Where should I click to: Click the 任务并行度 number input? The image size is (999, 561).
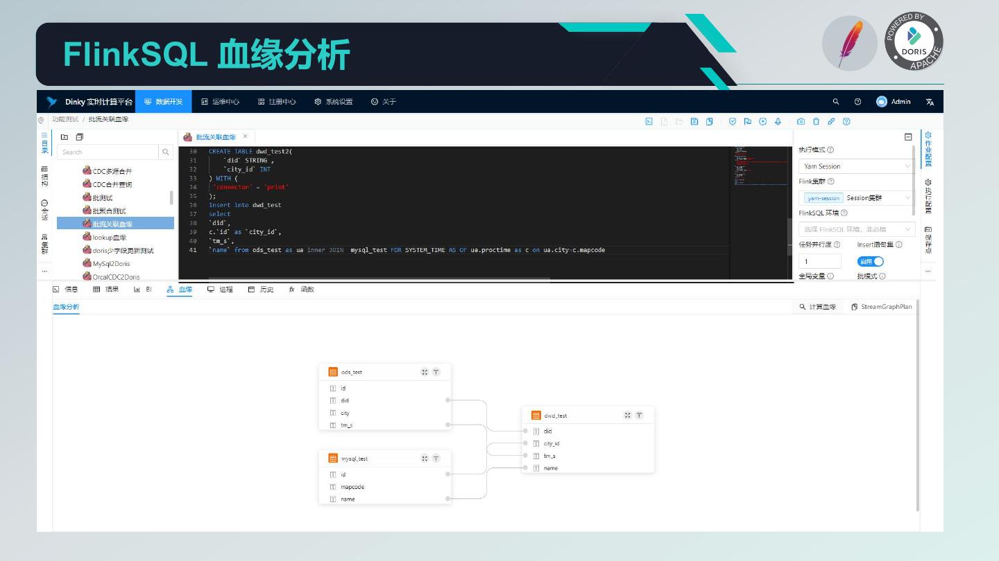819,261
